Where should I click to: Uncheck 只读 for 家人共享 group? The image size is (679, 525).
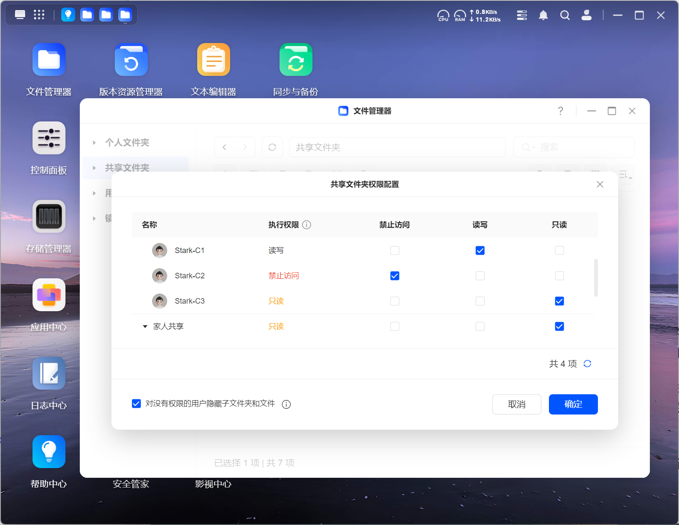click(x=559, y=326)
